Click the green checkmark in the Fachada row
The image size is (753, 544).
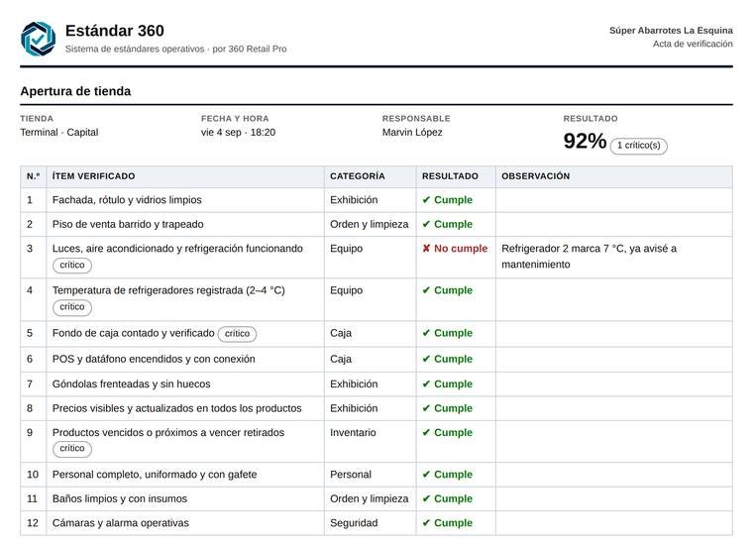pos(426,200)
